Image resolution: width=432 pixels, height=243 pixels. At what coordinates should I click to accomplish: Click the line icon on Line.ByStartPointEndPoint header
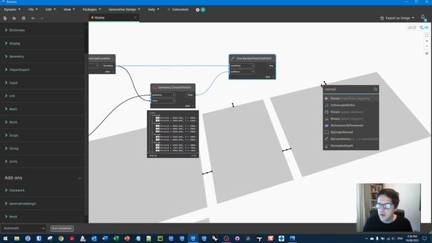point(233,59)
